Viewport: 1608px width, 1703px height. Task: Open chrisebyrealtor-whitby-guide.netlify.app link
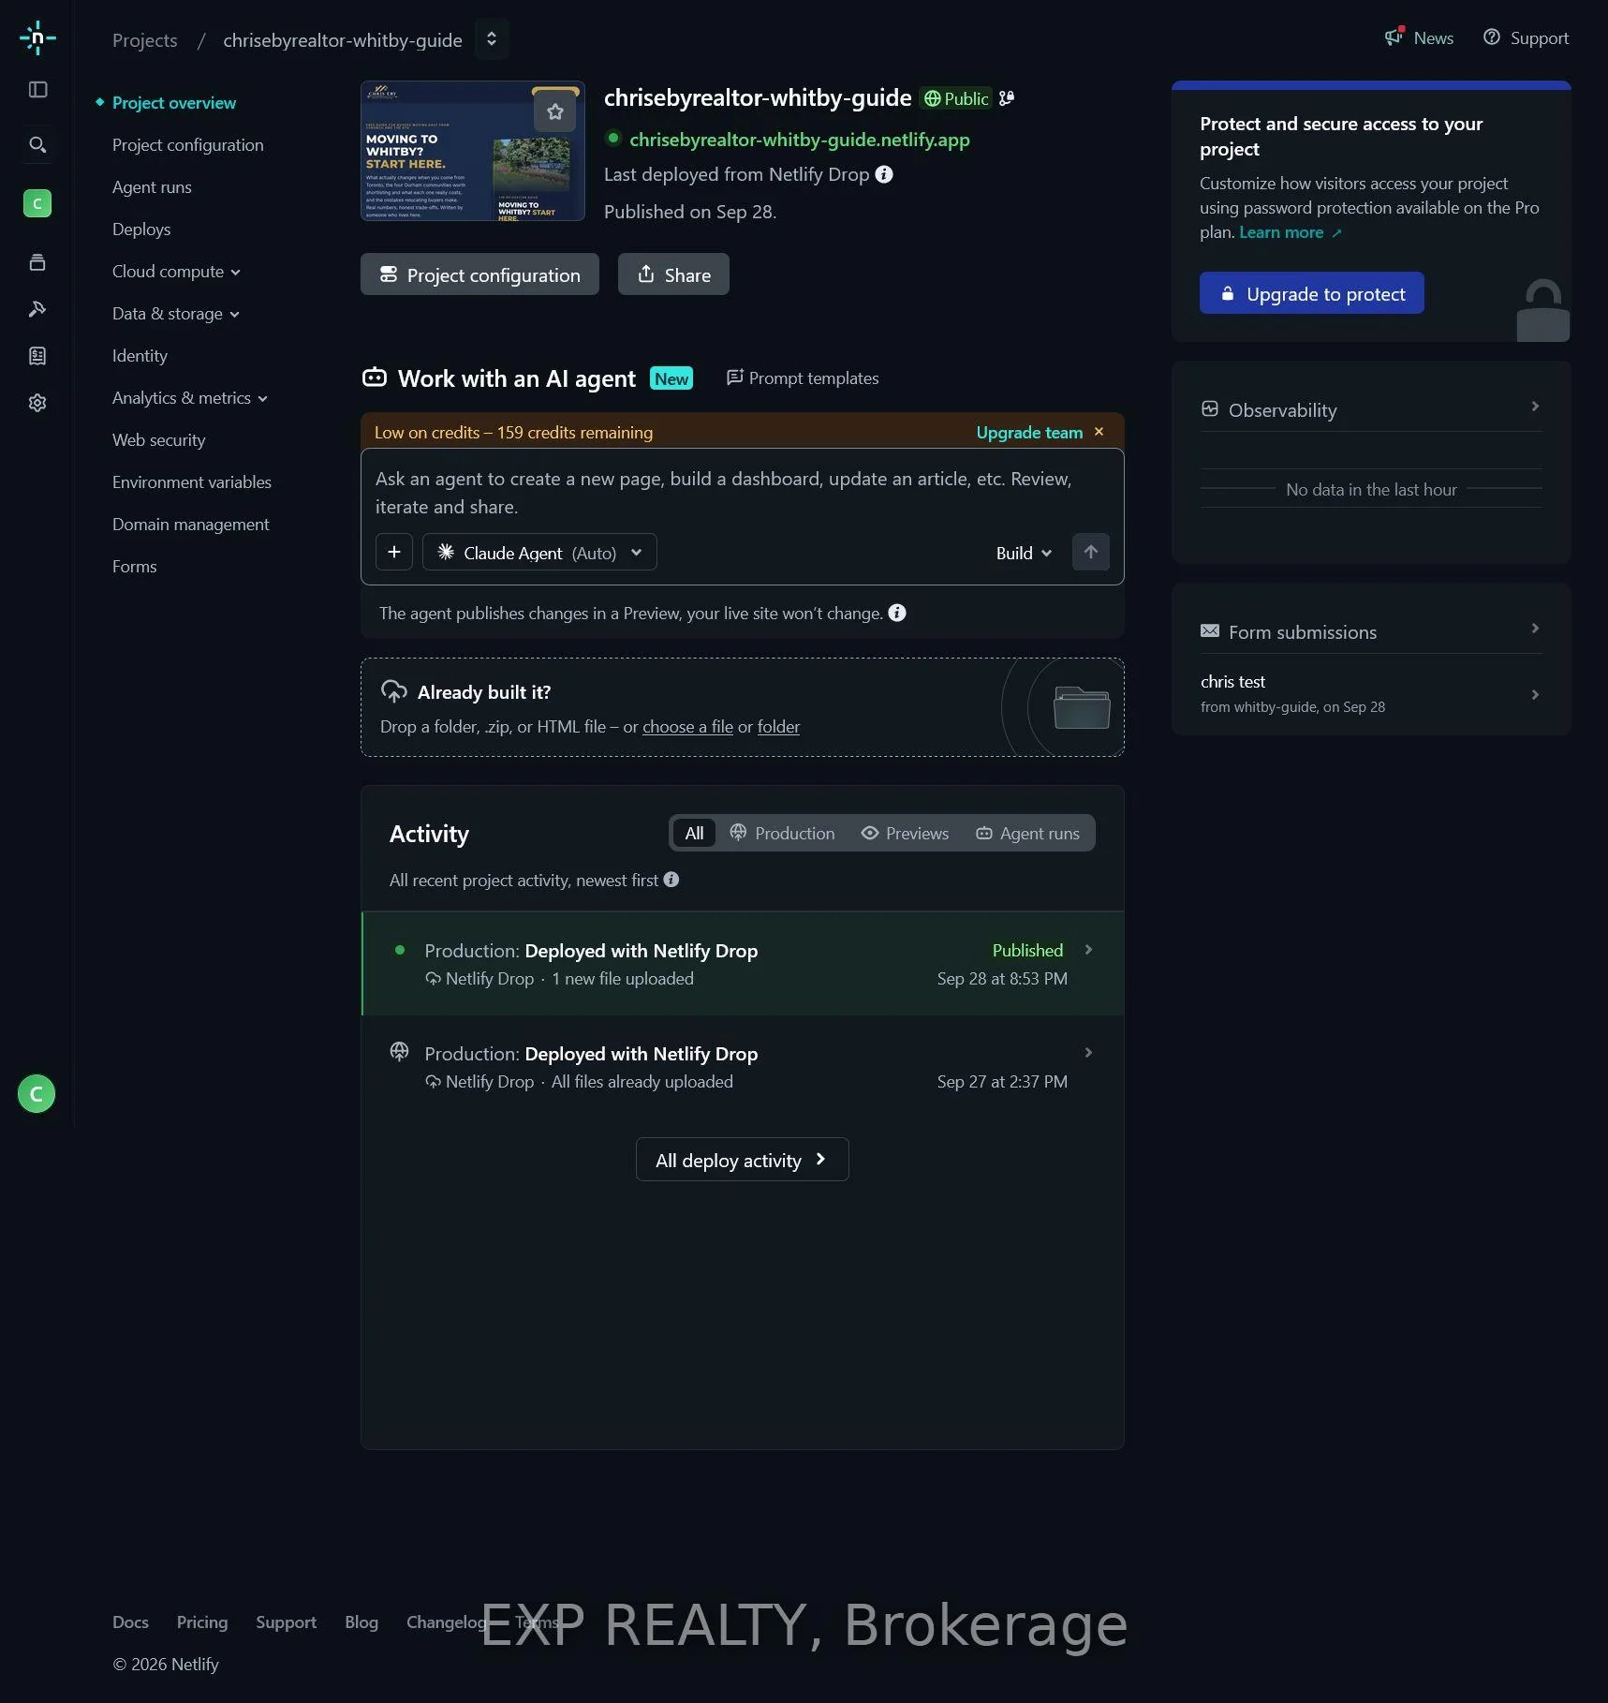[800, 140]
